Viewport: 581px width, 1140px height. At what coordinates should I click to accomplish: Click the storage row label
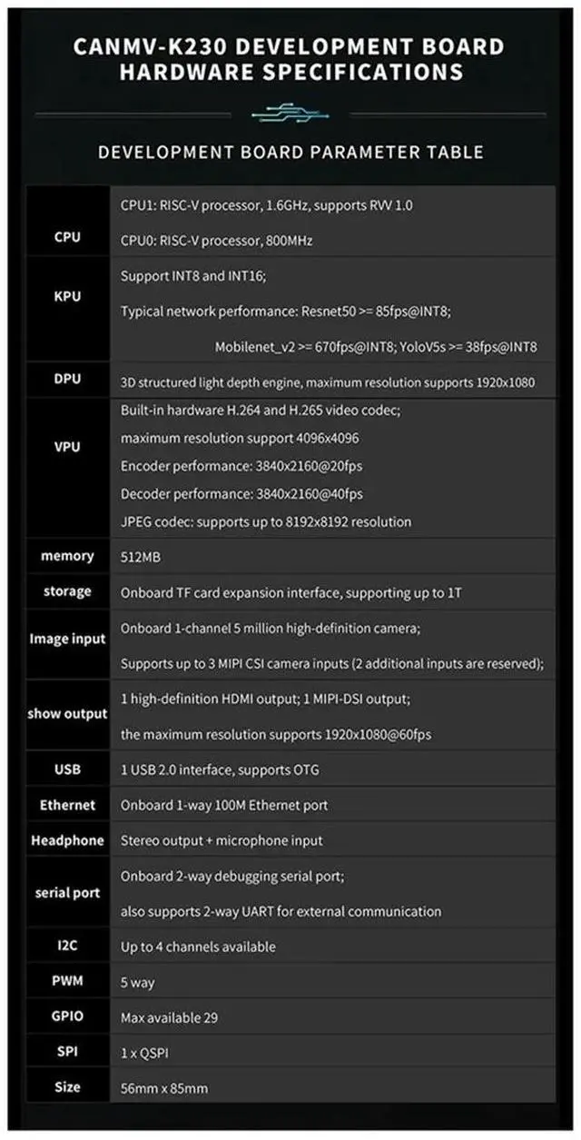pyautogui.click(x=67, y=591)
